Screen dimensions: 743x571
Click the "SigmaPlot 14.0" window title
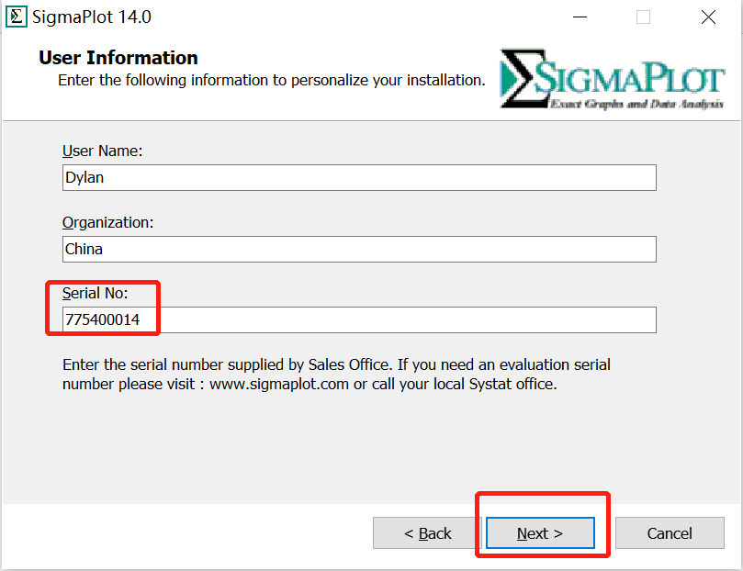[92, 17]
